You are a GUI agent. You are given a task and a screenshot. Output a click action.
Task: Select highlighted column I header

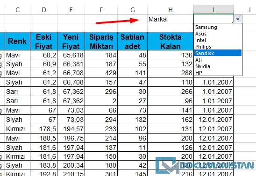[213, 10]
